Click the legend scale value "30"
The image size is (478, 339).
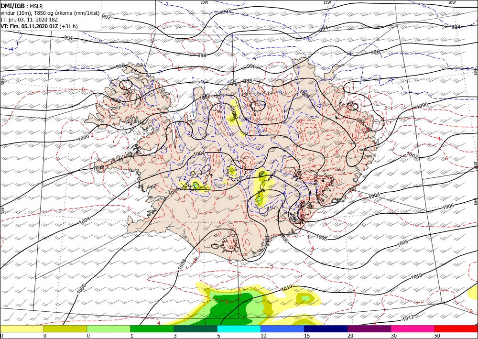tap(394, 336)
